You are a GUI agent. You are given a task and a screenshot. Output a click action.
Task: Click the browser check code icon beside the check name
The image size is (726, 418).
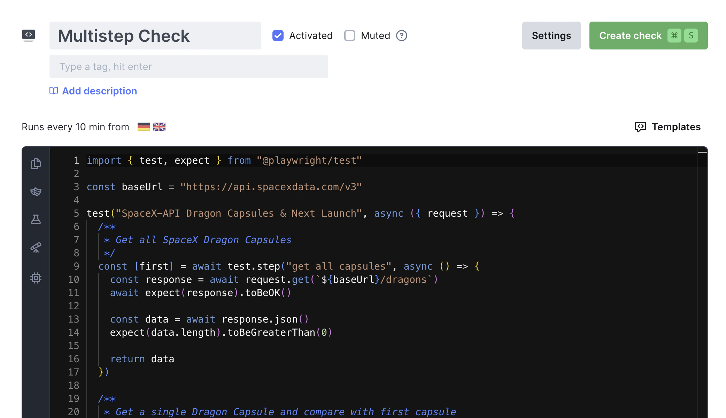click(x=29, y=35)
